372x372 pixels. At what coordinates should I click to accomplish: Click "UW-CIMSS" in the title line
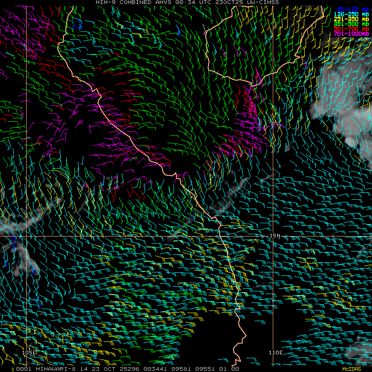262,2
